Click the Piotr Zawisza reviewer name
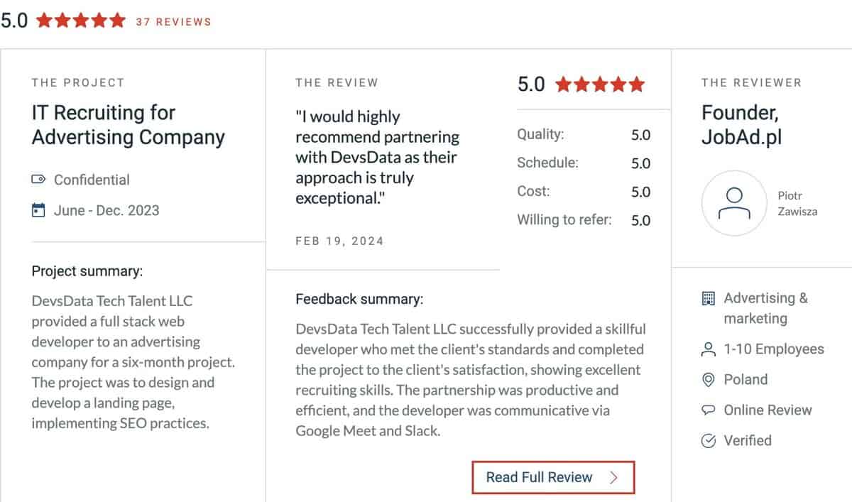 click(x=797, y=204)
